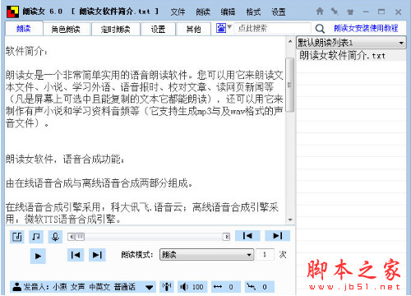Click the text area's scroll up arrow

click(290, 41)
